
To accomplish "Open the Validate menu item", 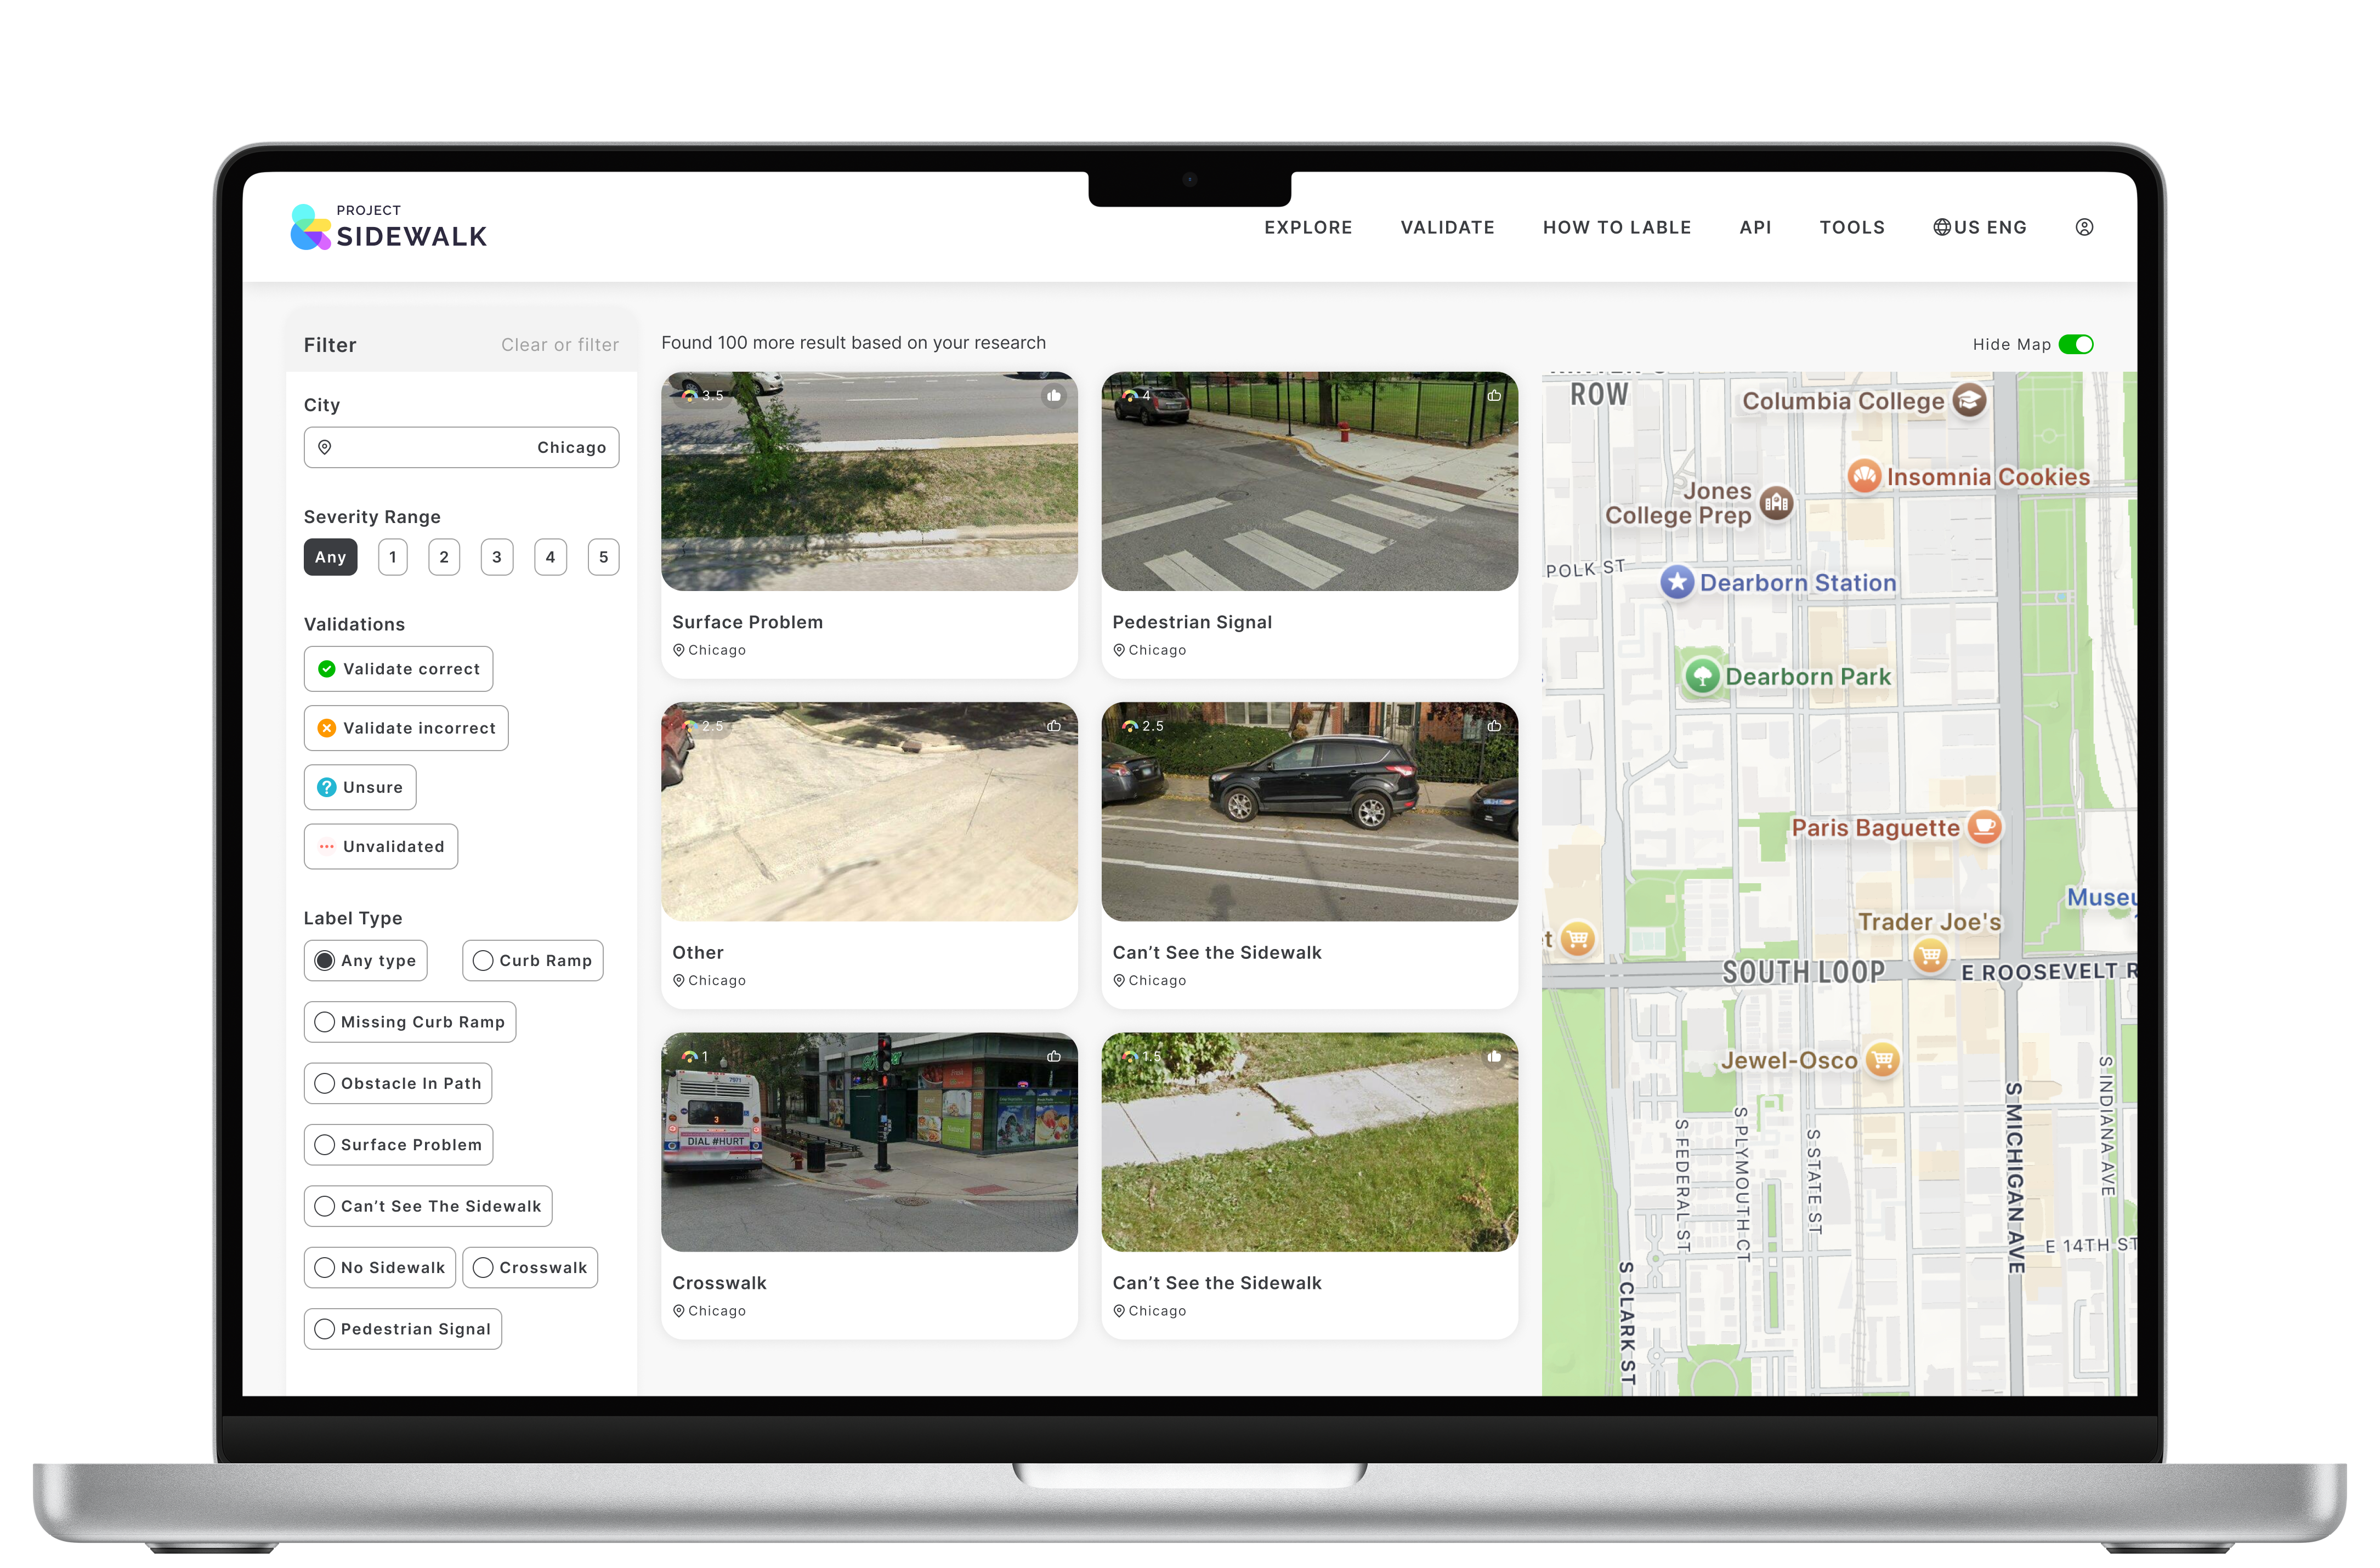I will click(1447, 227).
